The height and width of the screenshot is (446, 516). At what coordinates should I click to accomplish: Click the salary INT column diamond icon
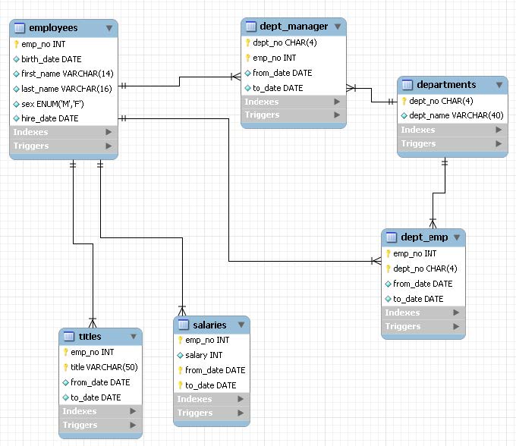180,355
